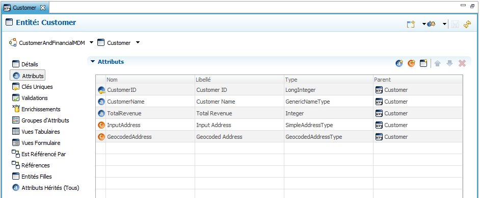480x198 pixels.
Task: Click the Customer breadcrumb label
Action: [119, 43]
